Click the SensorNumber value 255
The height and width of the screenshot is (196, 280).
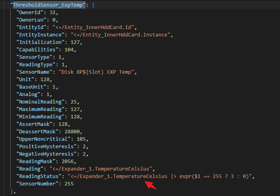coord(68,183)
